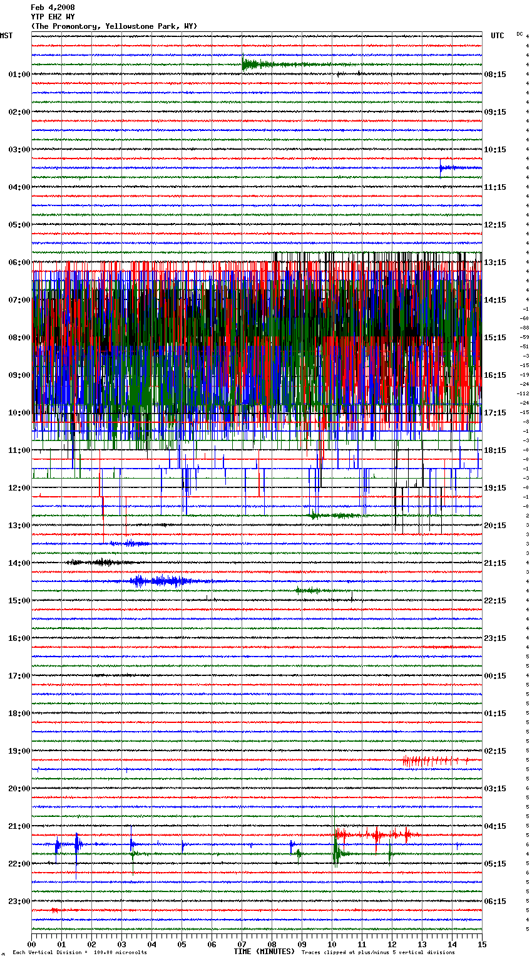Viewport: 532px width, 961px height.
Task: Click the 21:15 UTC time label
Action: 495,563
